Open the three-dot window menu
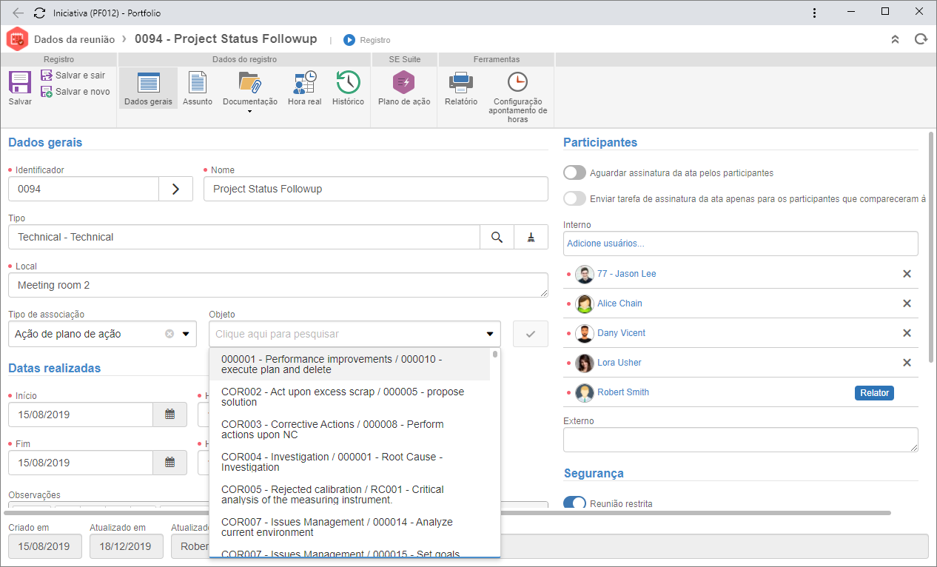Image resolution: width=937 pixels, height=567 pixels. (814, 13)
